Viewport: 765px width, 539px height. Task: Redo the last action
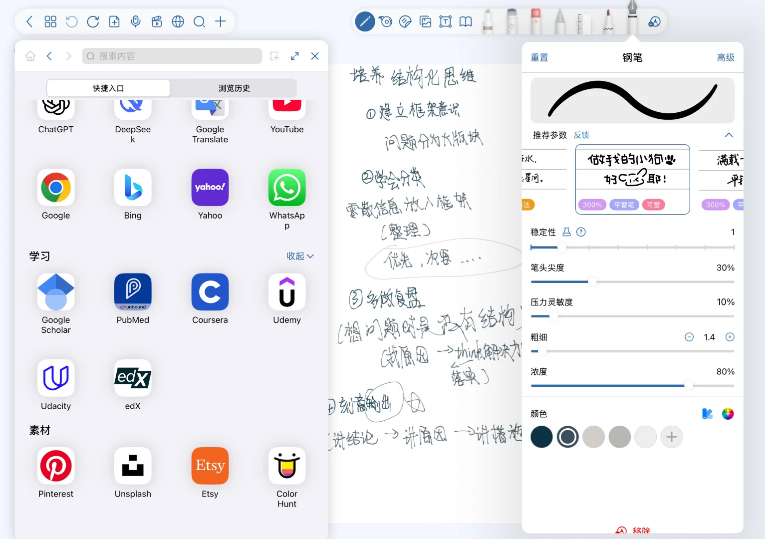(x=93, y=21)
